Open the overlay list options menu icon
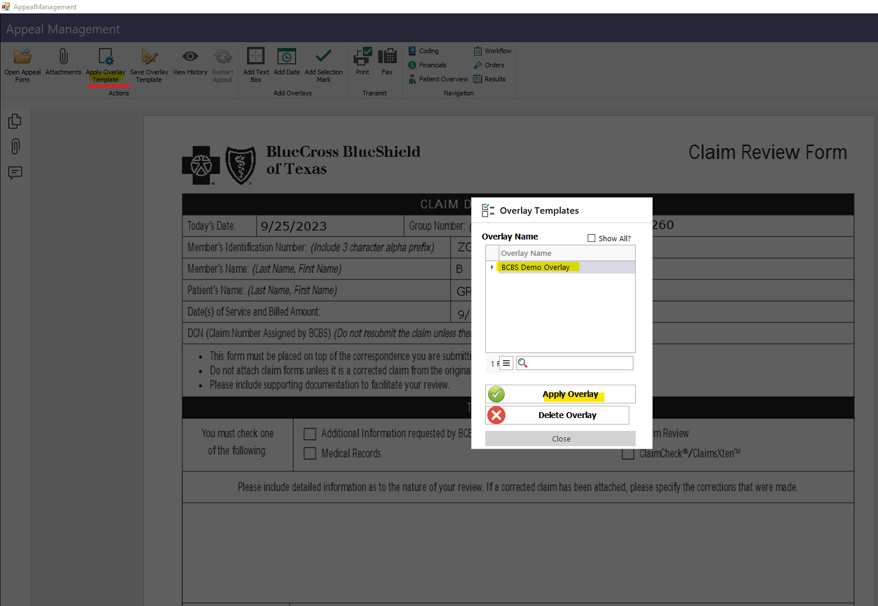 506,364
